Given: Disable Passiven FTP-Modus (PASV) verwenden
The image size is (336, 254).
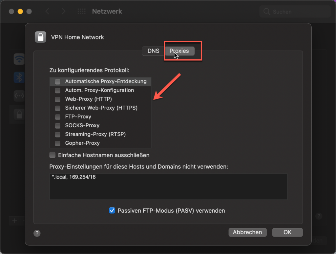Looking at the screenshot, I should tap(112, 210).
